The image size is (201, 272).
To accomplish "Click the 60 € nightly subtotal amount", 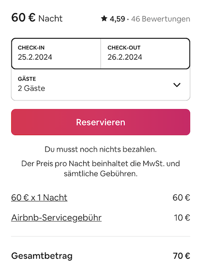I will (x=181, y=198).
